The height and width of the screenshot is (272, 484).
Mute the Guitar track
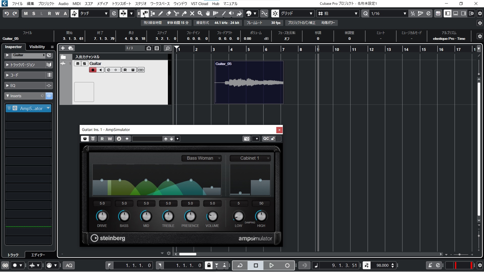pos(77,63)
